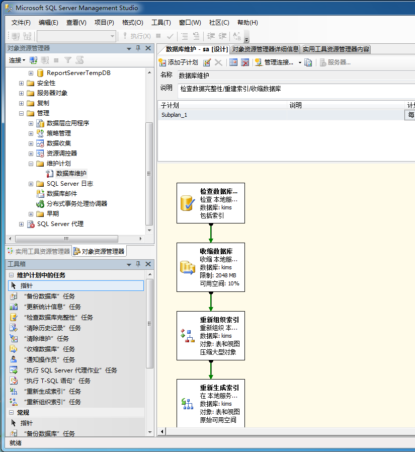
Task: Expand the 数据层应用程序 node
Action: [31, 124]
